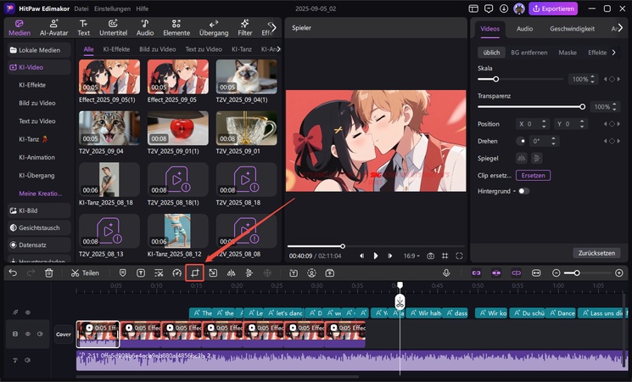Click the Spiegel horizontal flip button
The height and width of the screenshot is (382, 632).
point(521,158)
